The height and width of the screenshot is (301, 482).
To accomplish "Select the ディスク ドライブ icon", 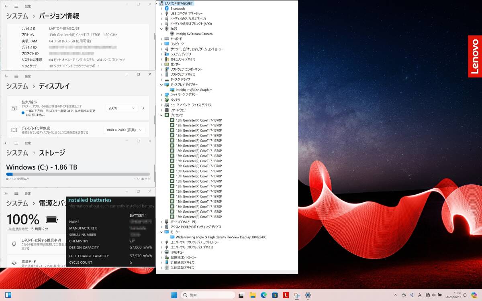I will (167, 79).
